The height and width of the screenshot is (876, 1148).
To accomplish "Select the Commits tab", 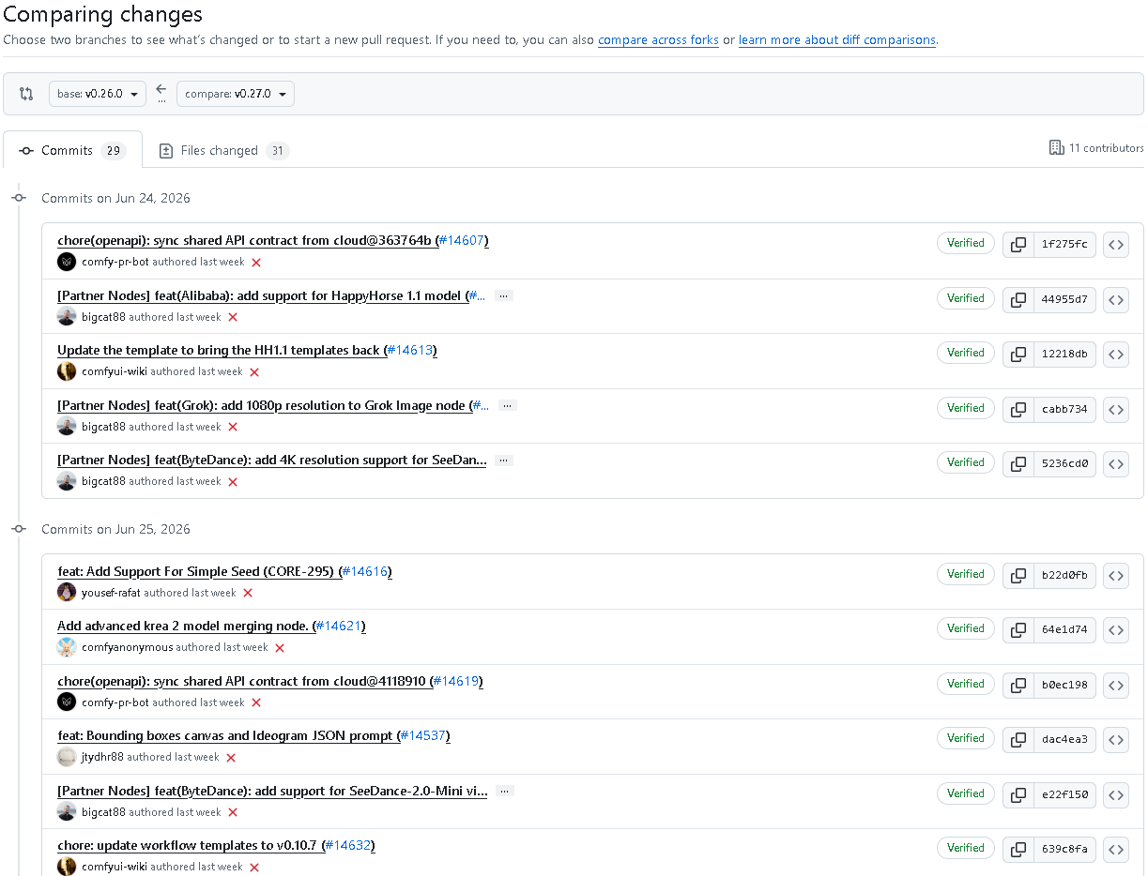I will pyautogui.click(x=72, y=150).
